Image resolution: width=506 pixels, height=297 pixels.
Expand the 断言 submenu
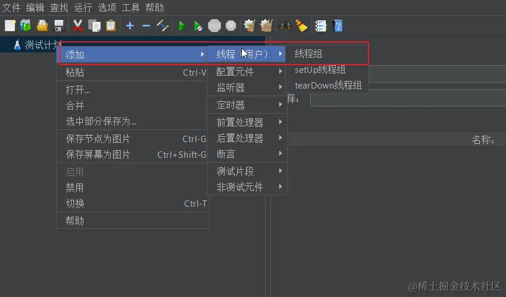pos(247,154)
